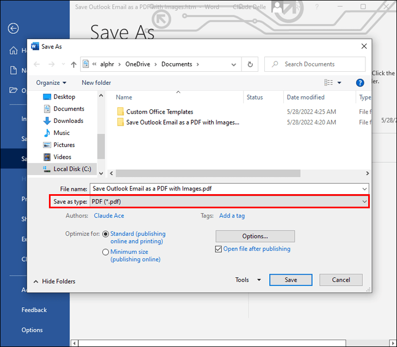This screenshot has height=347, width=397.
Task: Refresh the Documents folder listing
Action: pyautogui.click(x=250, y=64)
